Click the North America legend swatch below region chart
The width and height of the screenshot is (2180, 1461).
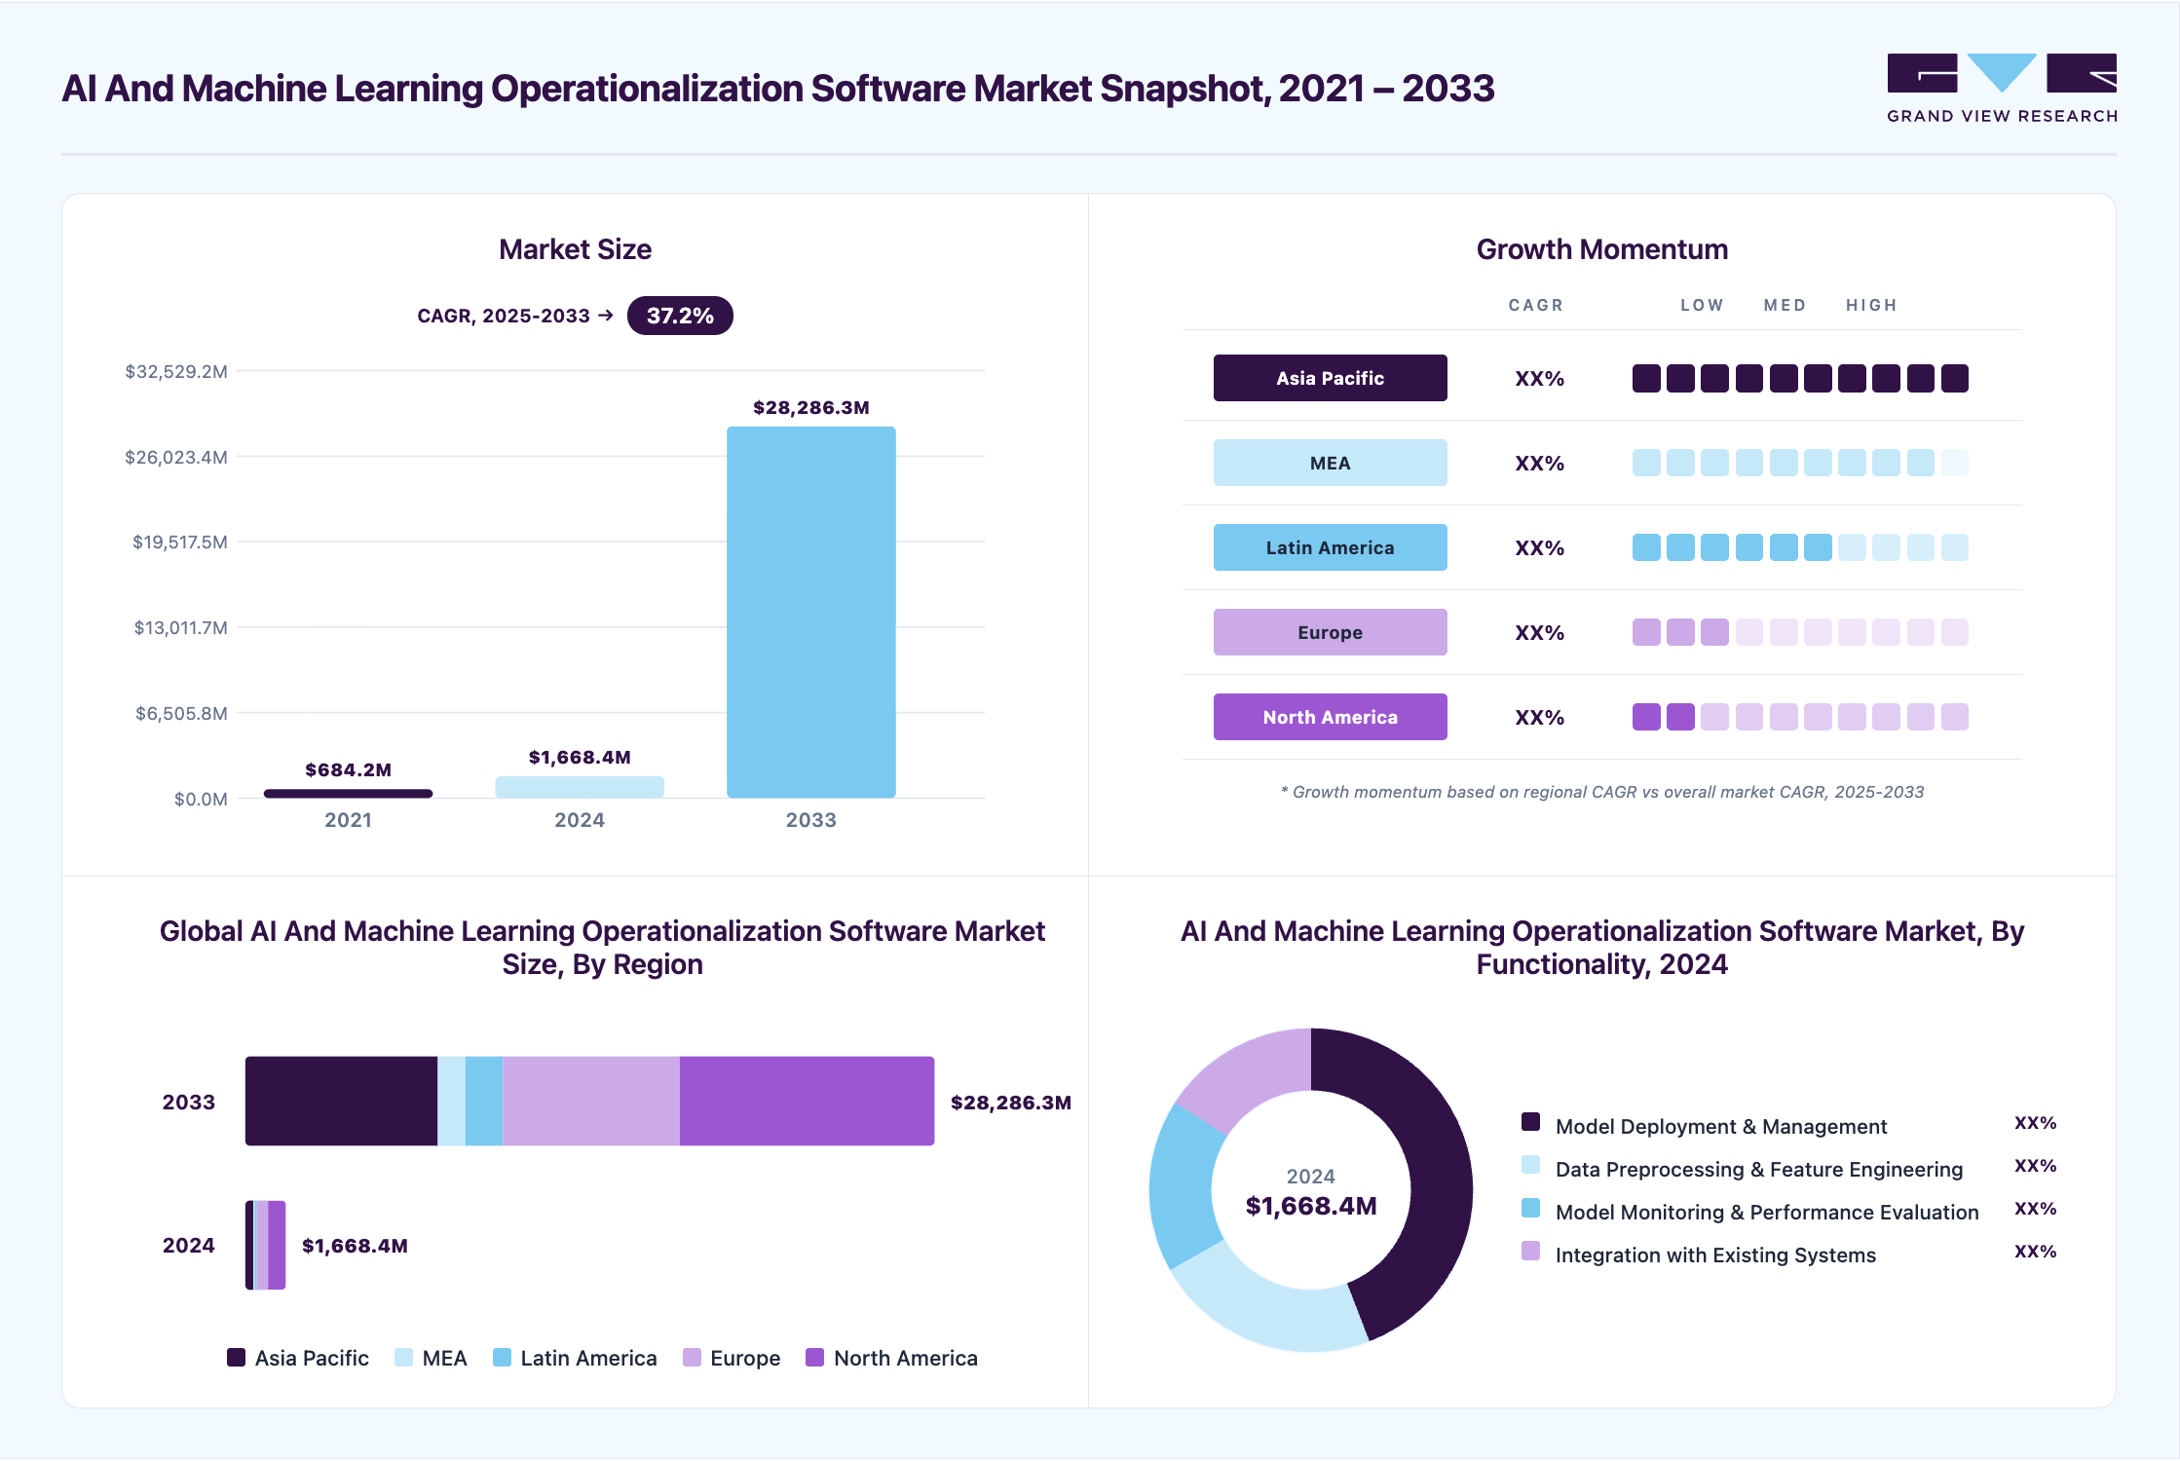click(815, 1358)
